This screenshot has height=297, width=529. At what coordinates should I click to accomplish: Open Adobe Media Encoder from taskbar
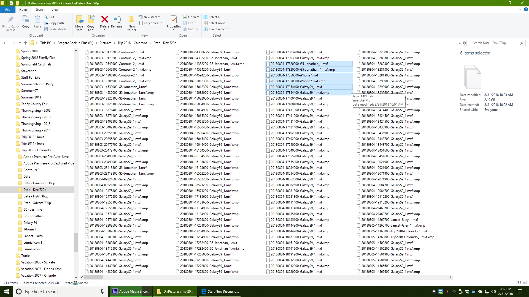(x=131, y=291)
